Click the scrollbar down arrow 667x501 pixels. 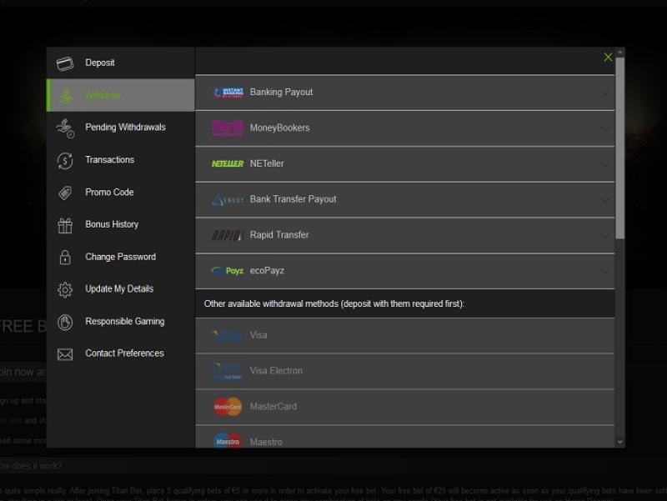620,443
